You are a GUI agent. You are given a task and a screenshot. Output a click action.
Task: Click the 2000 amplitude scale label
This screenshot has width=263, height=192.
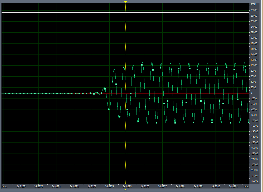coord(253,87)
